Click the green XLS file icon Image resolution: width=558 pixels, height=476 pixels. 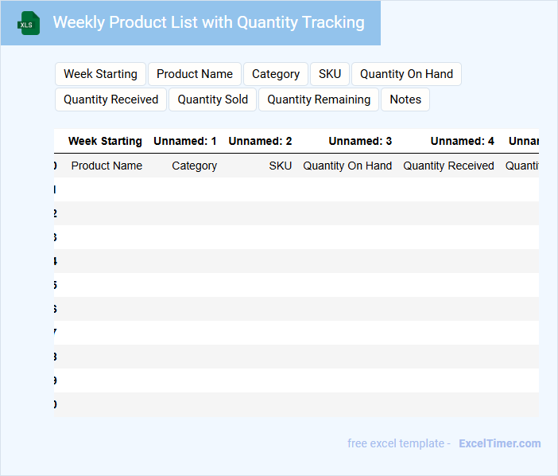(x=29, y=23)
